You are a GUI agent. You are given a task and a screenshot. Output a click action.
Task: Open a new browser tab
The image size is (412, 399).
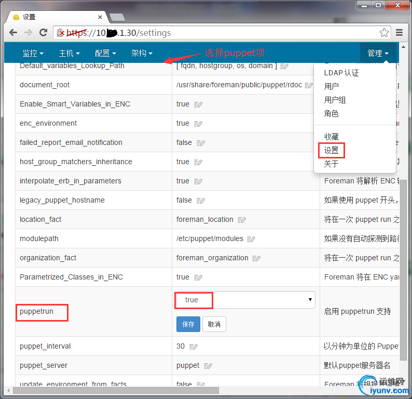[117, 17]
